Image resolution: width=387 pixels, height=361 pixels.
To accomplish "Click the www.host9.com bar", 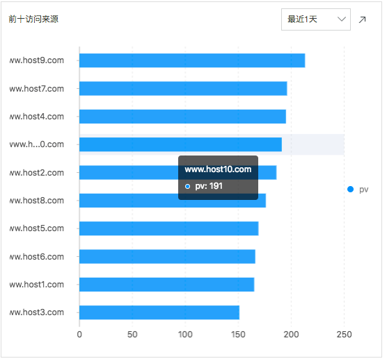I will [x=192, y=60].
